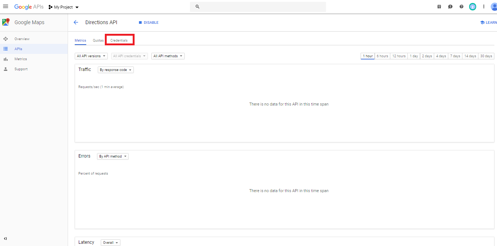
Task: Click the Google APIs logo
Action: [29, 7]
